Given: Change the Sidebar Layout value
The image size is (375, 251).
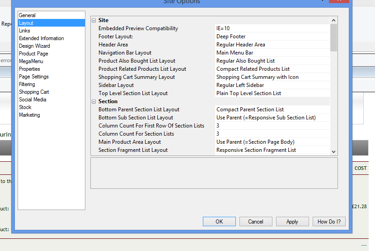Looking at the screenshot, I should pyautogui.click(x=272, y=85).
